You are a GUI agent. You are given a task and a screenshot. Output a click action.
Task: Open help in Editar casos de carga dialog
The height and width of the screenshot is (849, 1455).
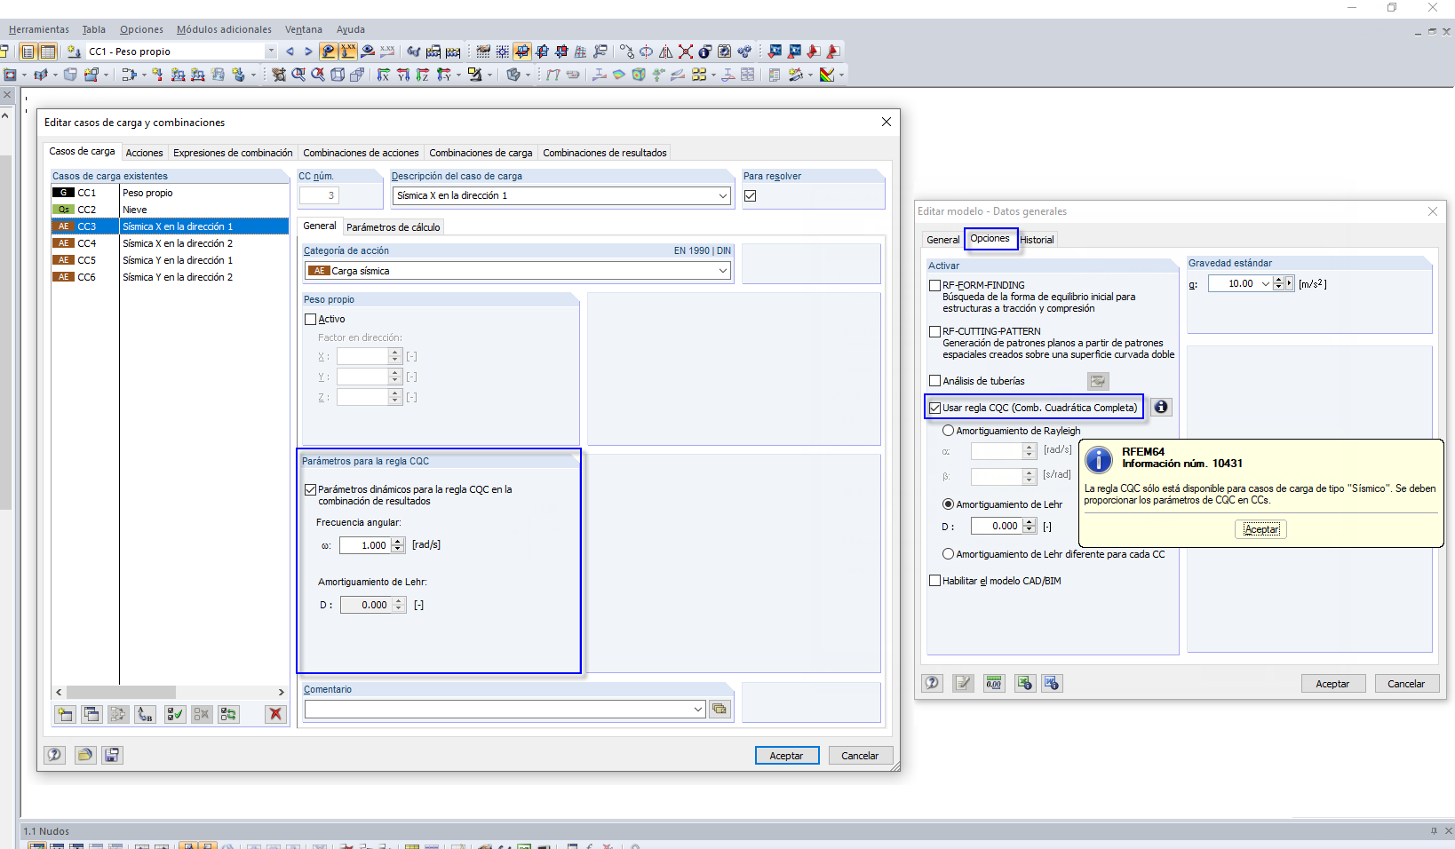(55, 755)
